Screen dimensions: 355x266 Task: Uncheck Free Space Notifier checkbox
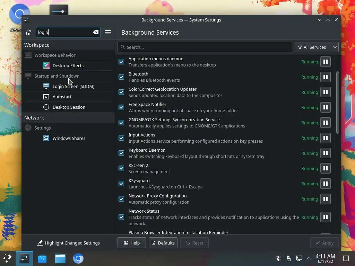click(121, 107)
